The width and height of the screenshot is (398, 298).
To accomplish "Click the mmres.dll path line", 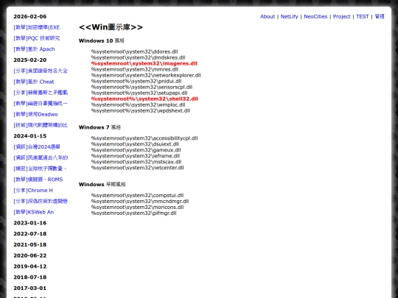I will [x=135, y=69].
